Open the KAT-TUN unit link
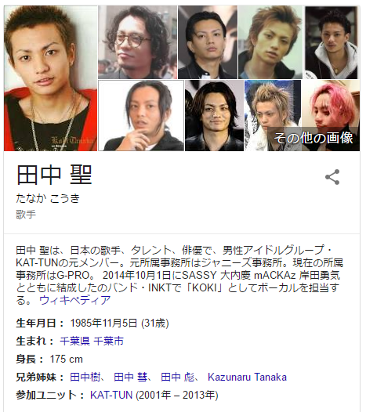366x412 pixels. pos(111,395)
